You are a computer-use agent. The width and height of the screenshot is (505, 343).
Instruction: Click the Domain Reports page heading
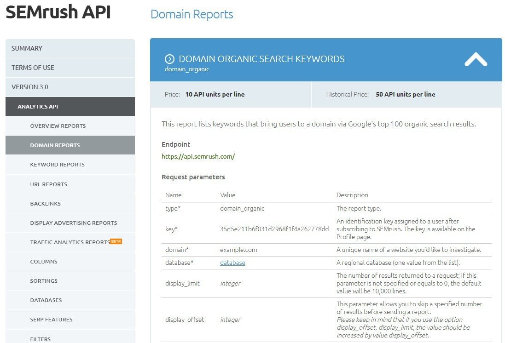pos(192,14)
